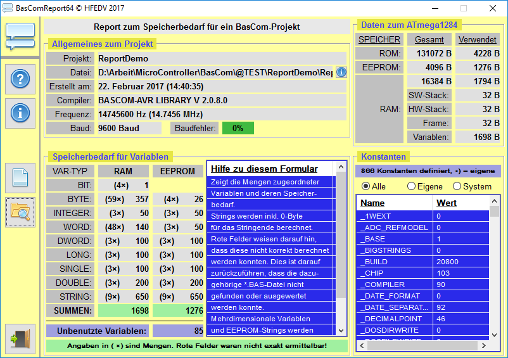Click the green 'Angaben in ( ×) sind Mengen' note
Screen dimensions: 508x358
[x=197, y=346]
